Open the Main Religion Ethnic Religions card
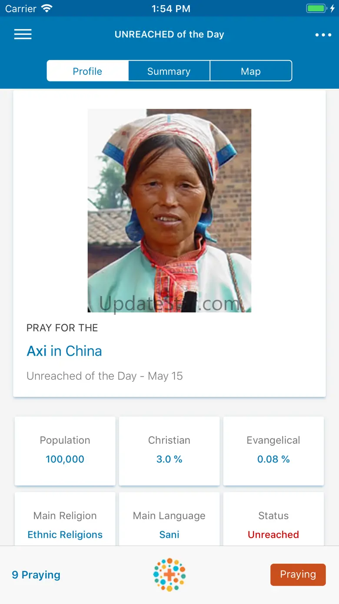The image size is (339, 604). pos(65,524)
